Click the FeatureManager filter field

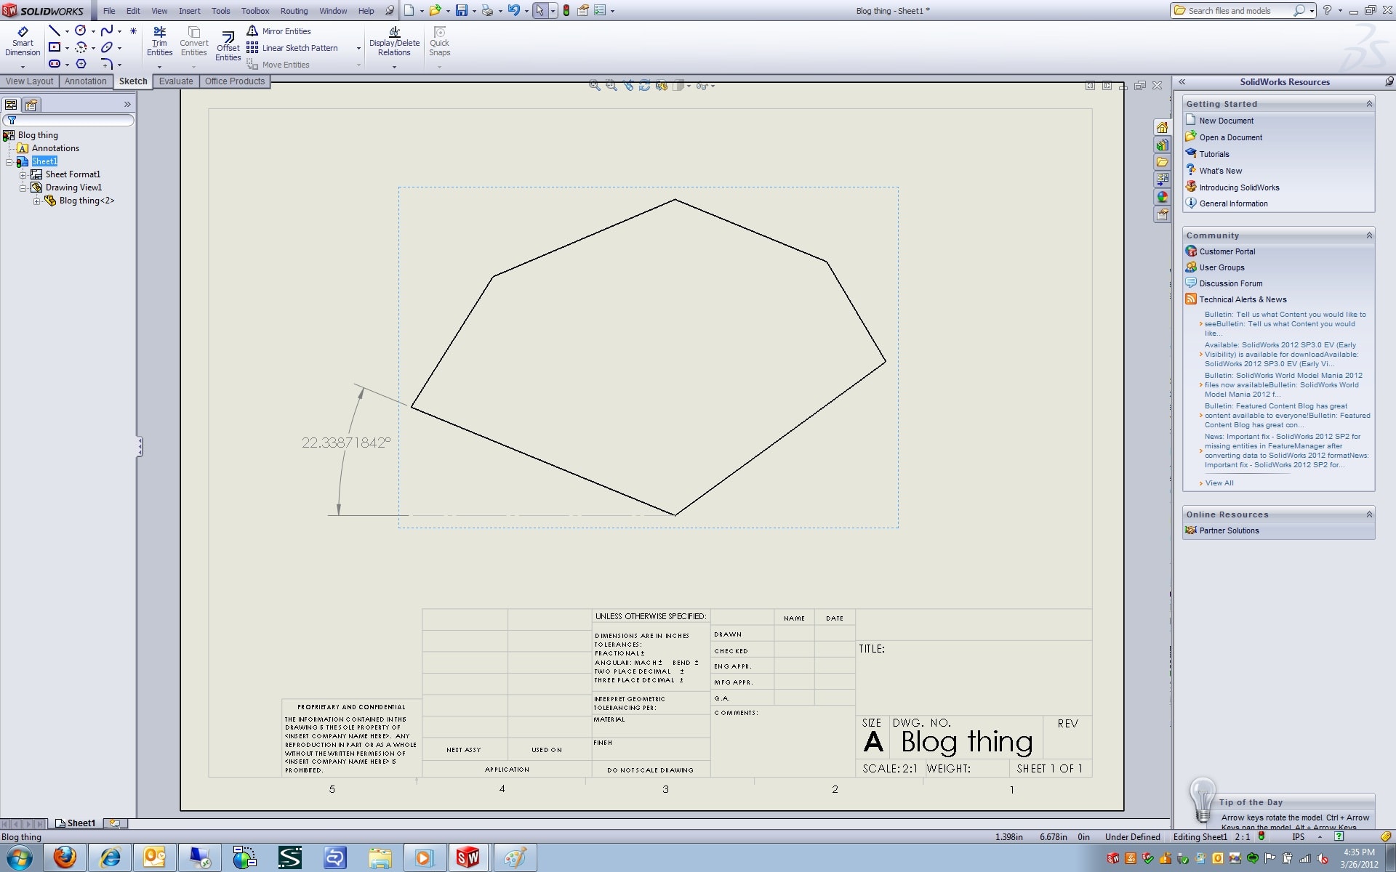tap(69, 121)
